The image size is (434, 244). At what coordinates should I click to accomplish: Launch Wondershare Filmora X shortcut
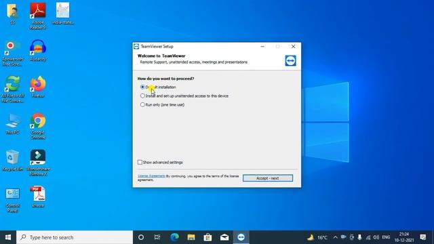38,163
